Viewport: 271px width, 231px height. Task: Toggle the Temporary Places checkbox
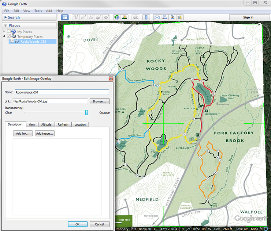(9, 36)
